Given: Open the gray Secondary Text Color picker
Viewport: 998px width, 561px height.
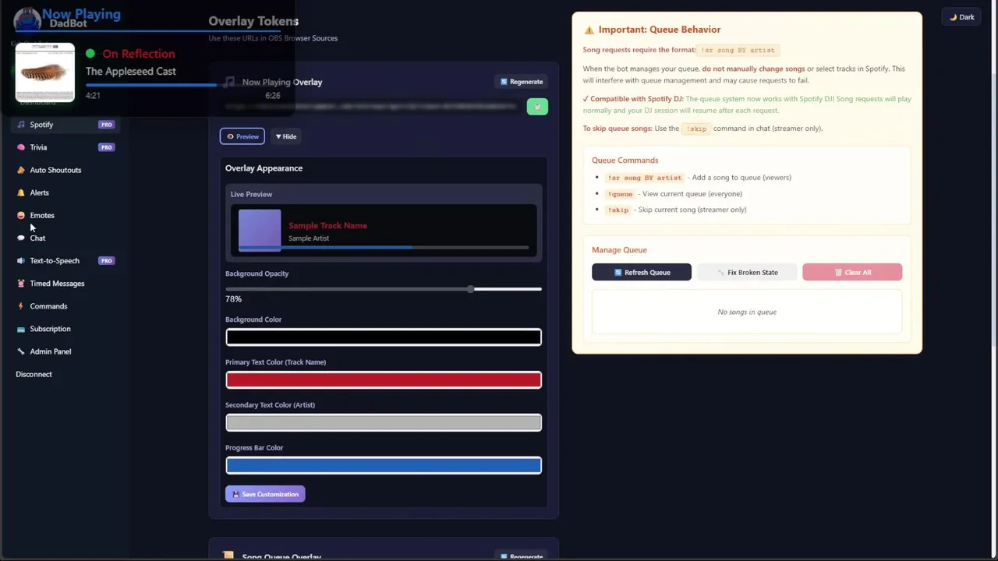Looking at the screenshot, I should [x=384, y=422].
